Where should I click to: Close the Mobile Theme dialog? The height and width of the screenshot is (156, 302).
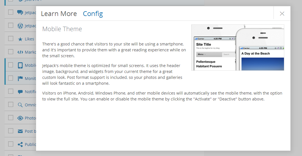pyautogui.click(x=282, y=14)
